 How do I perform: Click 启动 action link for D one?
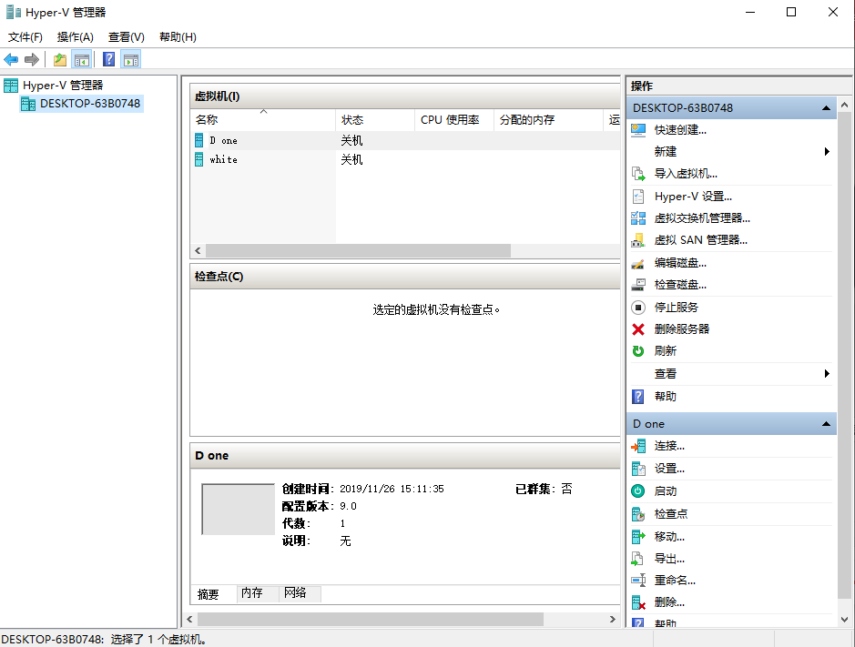(x=666, y=491)
